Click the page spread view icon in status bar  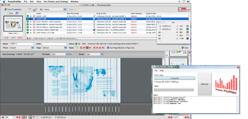click(24, 117)
